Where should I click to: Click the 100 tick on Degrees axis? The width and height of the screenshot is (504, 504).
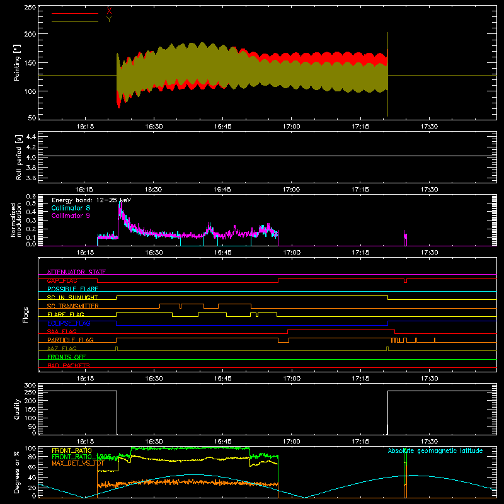30,449
